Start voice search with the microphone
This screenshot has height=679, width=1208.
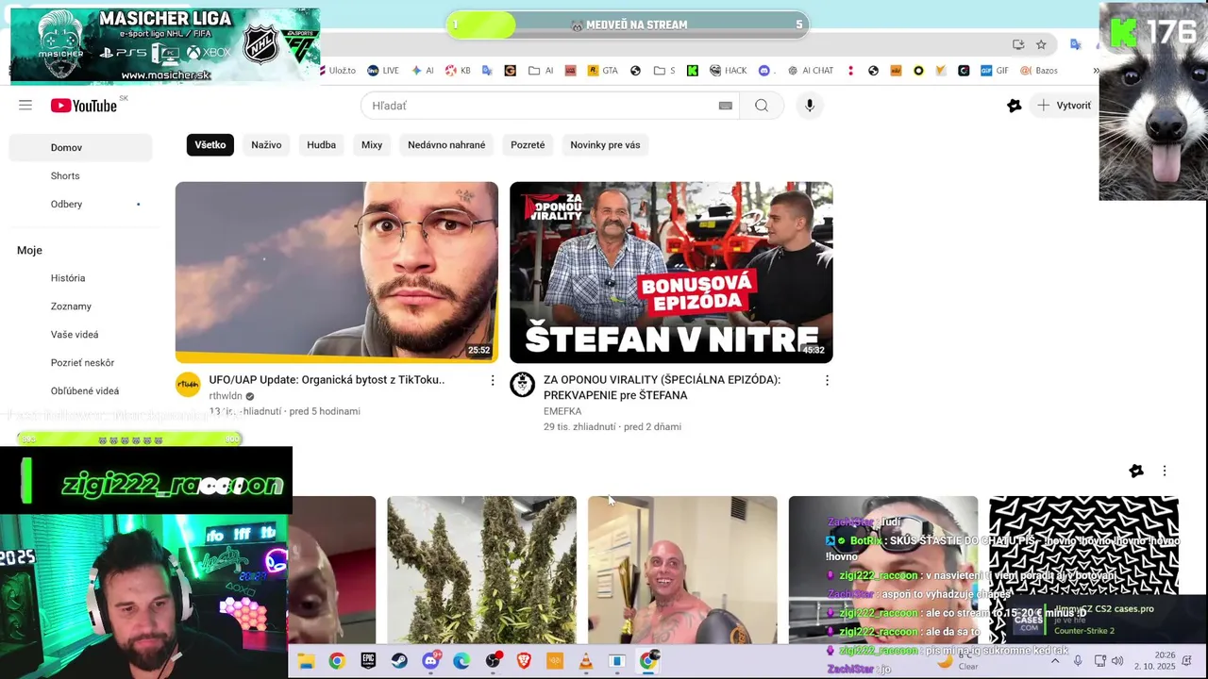810,106
